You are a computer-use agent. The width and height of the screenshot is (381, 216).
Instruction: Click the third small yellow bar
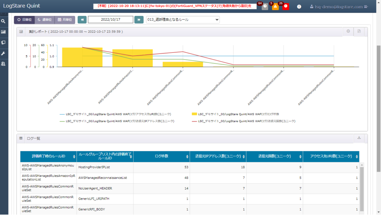tap(183, 64)
